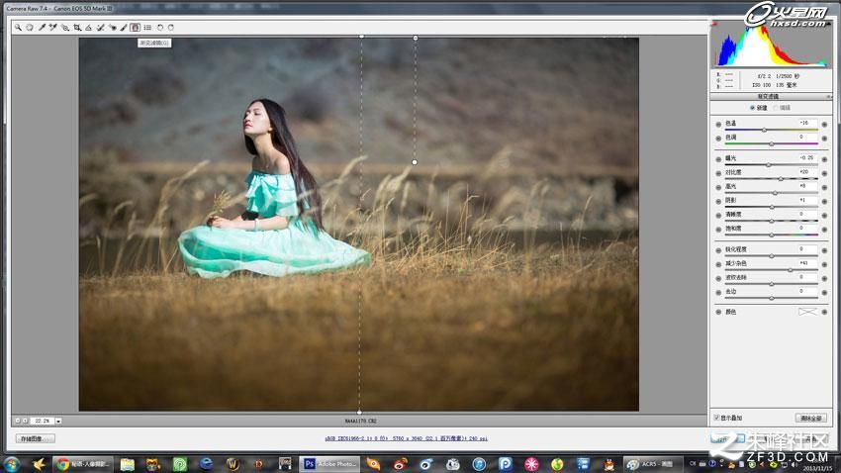Image resolution: width=841 pixels, height=473 pixels.
Task: Increase 阴影 shadows with plus button
Action: [x=824, y=201]
